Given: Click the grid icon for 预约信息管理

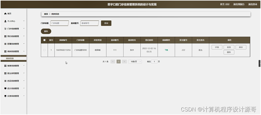Looking at the screenshot, I should tap(5, 36).
